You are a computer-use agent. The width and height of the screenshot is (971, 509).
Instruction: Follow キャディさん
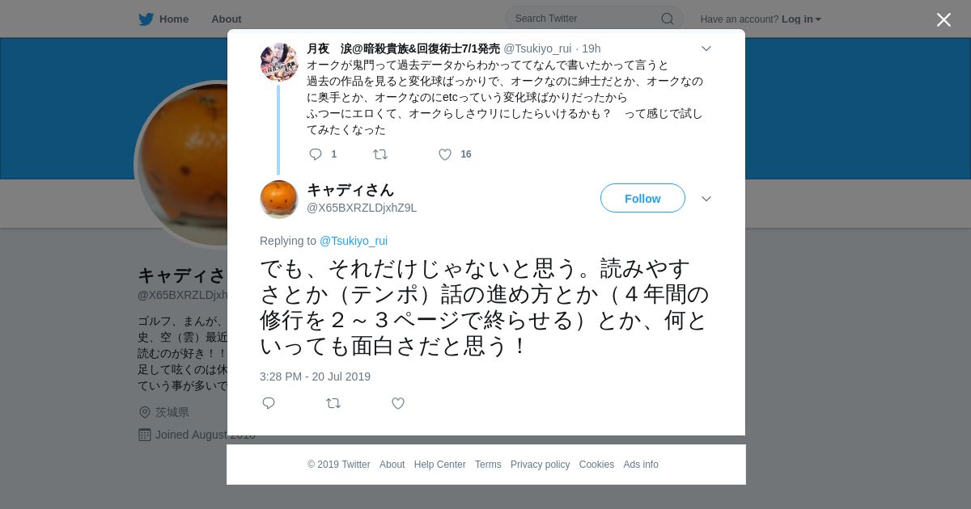point(642,199)
